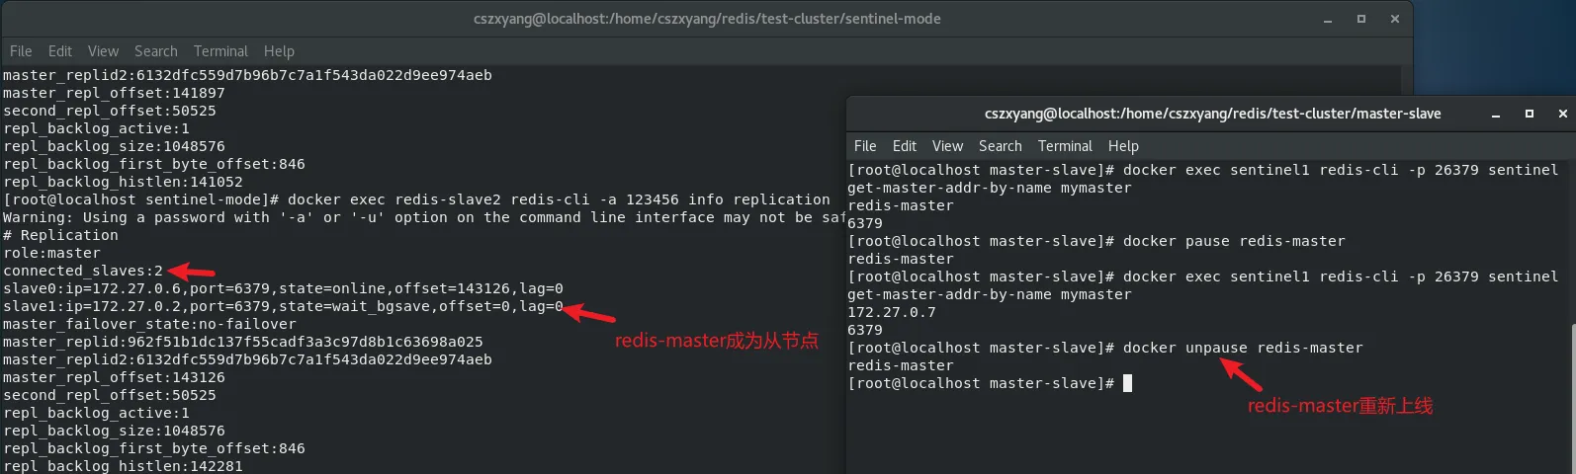Viewport: 1576px width, 474px height.
Task: Open Terminal menu in sentinel-mode window
Action: (220, 51)
